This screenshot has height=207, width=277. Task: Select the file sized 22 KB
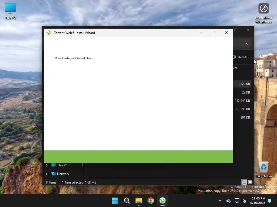pyautogui.click(x=246, y=92)
